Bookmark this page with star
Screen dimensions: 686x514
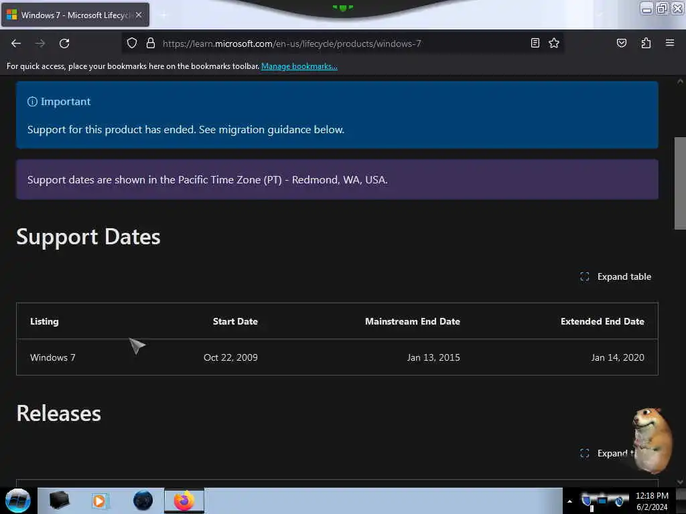point(554,43)
